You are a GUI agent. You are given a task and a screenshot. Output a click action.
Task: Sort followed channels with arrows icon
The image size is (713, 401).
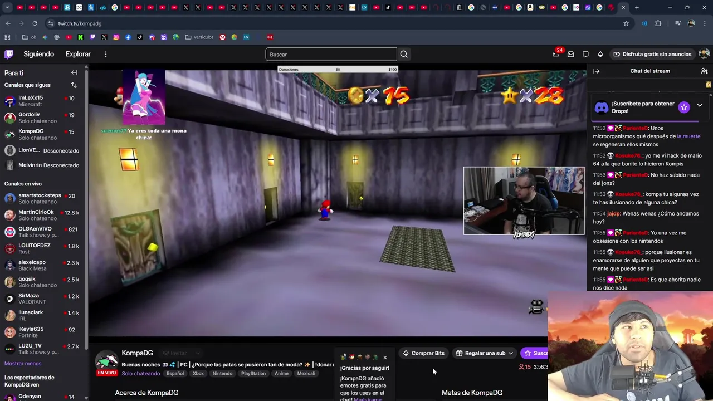coord(74,85)
